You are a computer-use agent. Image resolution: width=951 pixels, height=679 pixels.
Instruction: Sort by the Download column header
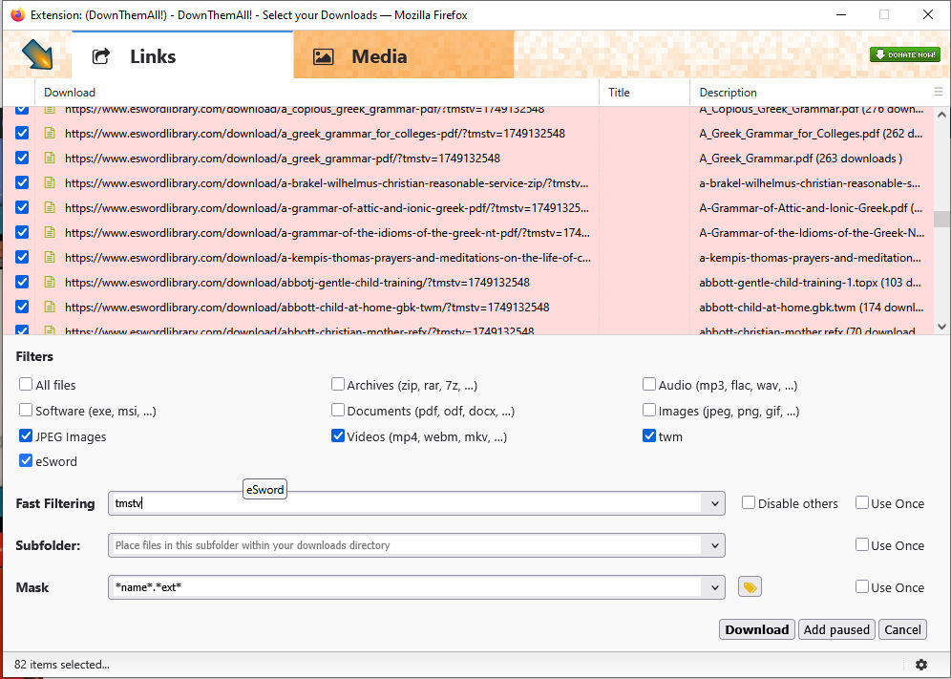(x=317, y=93)
